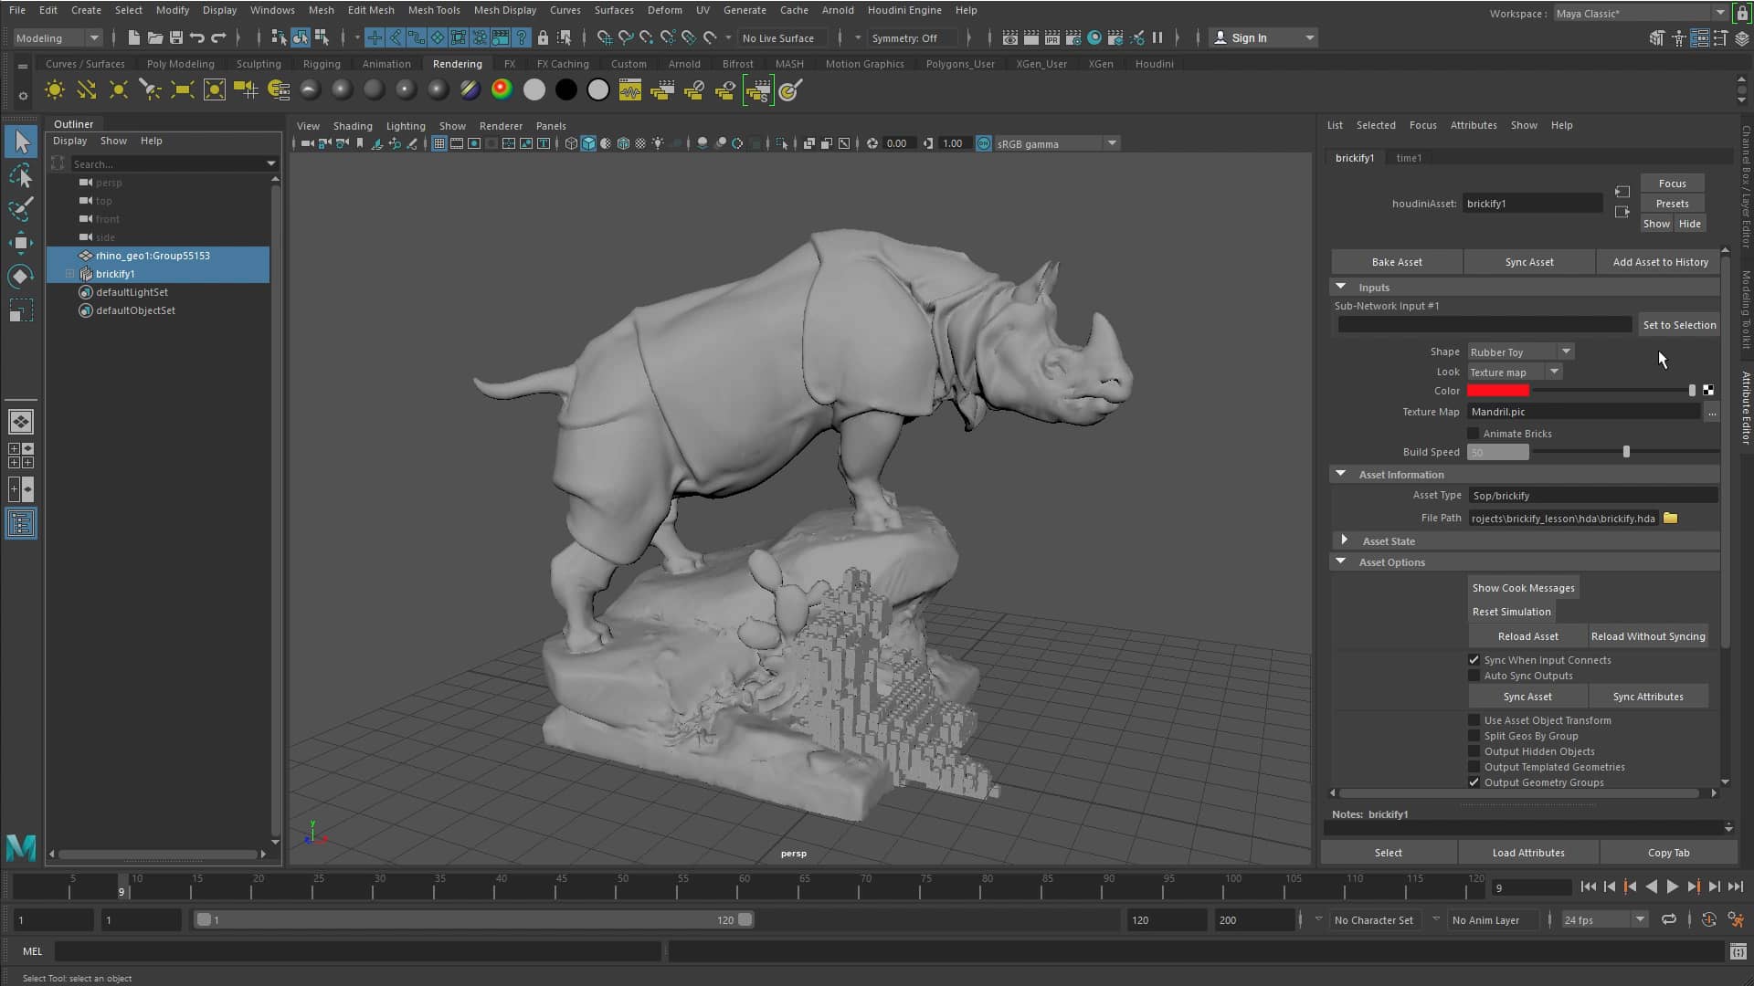This screenshot has height=986, width=1754.
Task: Toggle the viewport grid display icon
Action: pyautogui.click(x=439, y=142)
